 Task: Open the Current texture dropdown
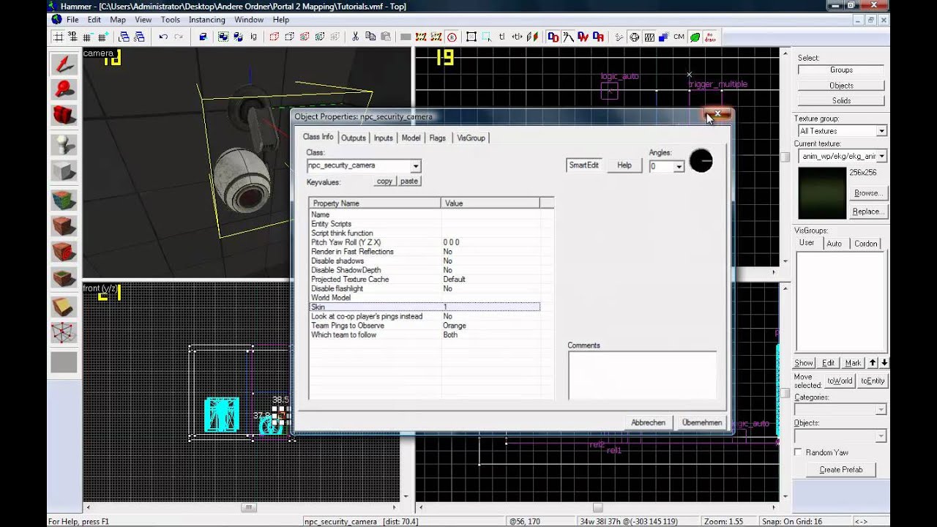coord(881,156)
